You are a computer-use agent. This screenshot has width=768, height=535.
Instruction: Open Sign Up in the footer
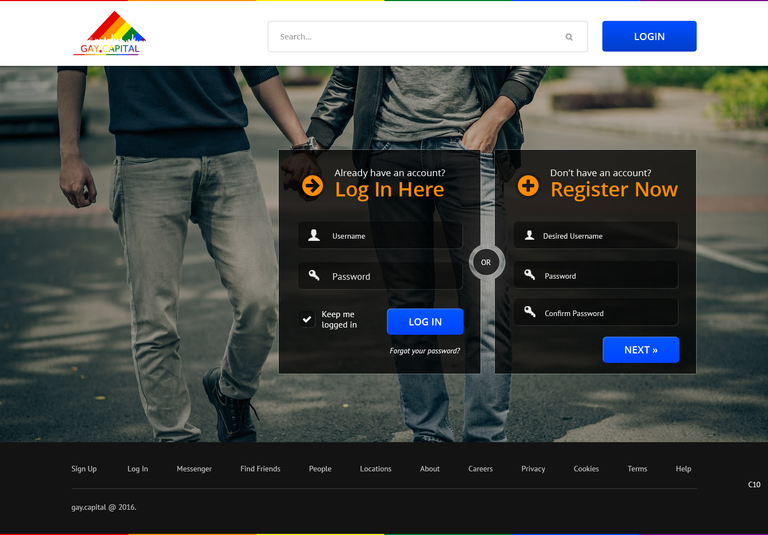[84, 469]
